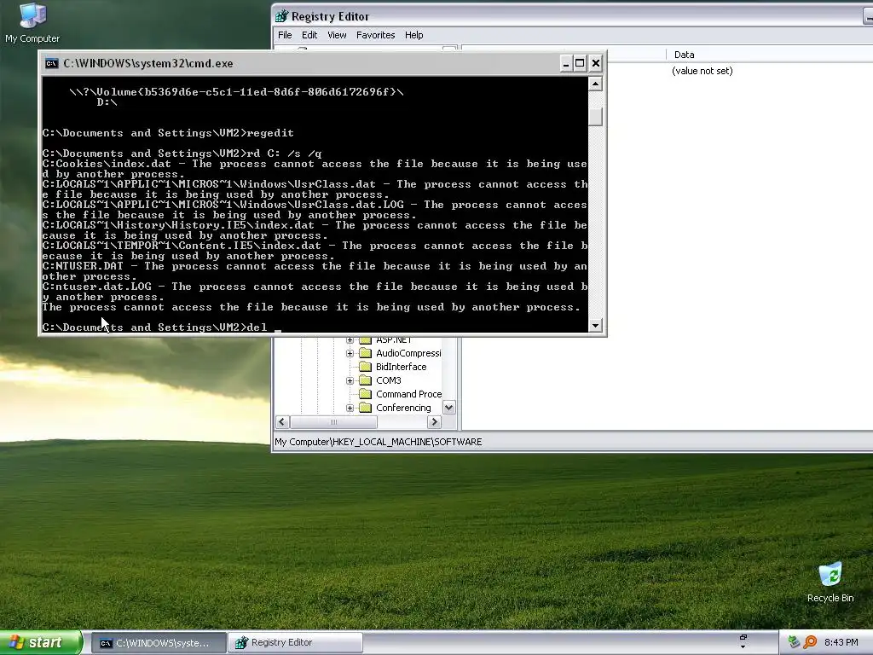
Task: Click the "rd C: /s /q" command line
Action: (182, 154)
